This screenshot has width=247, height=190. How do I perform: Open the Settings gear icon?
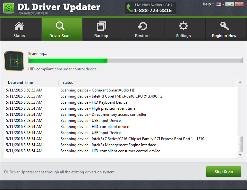click(x=183, y=26)
